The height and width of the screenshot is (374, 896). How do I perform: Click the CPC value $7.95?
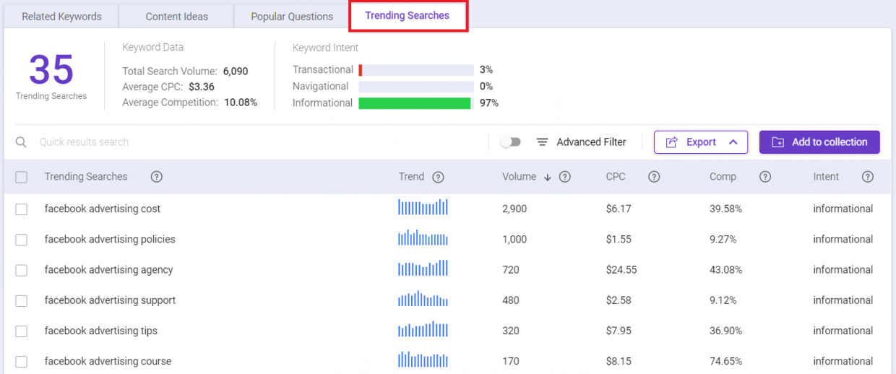619,331
